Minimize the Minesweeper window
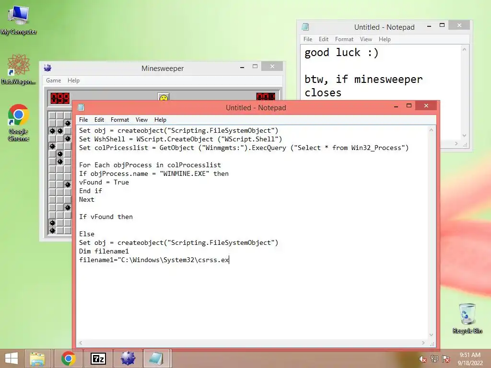Screen dimensions: 491x368 242,67
